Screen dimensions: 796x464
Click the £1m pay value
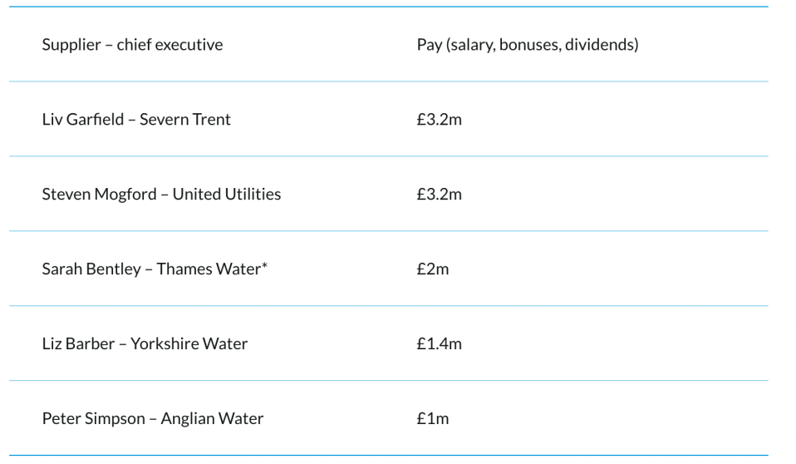(x=432, y=419)
